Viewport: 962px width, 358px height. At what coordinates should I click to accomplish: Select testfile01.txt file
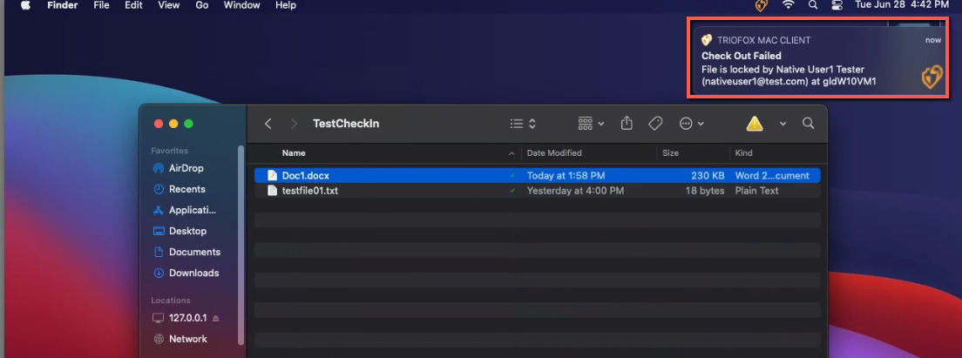click(x=538, y=191)
